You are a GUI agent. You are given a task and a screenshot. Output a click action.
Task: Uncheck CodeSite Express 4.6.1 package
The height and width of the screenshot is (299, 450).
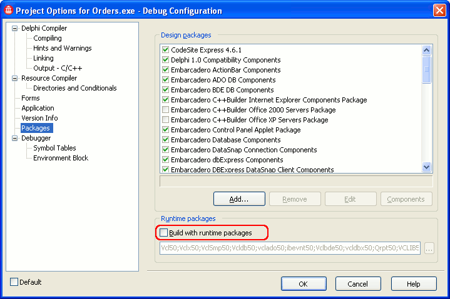(165, 50)
